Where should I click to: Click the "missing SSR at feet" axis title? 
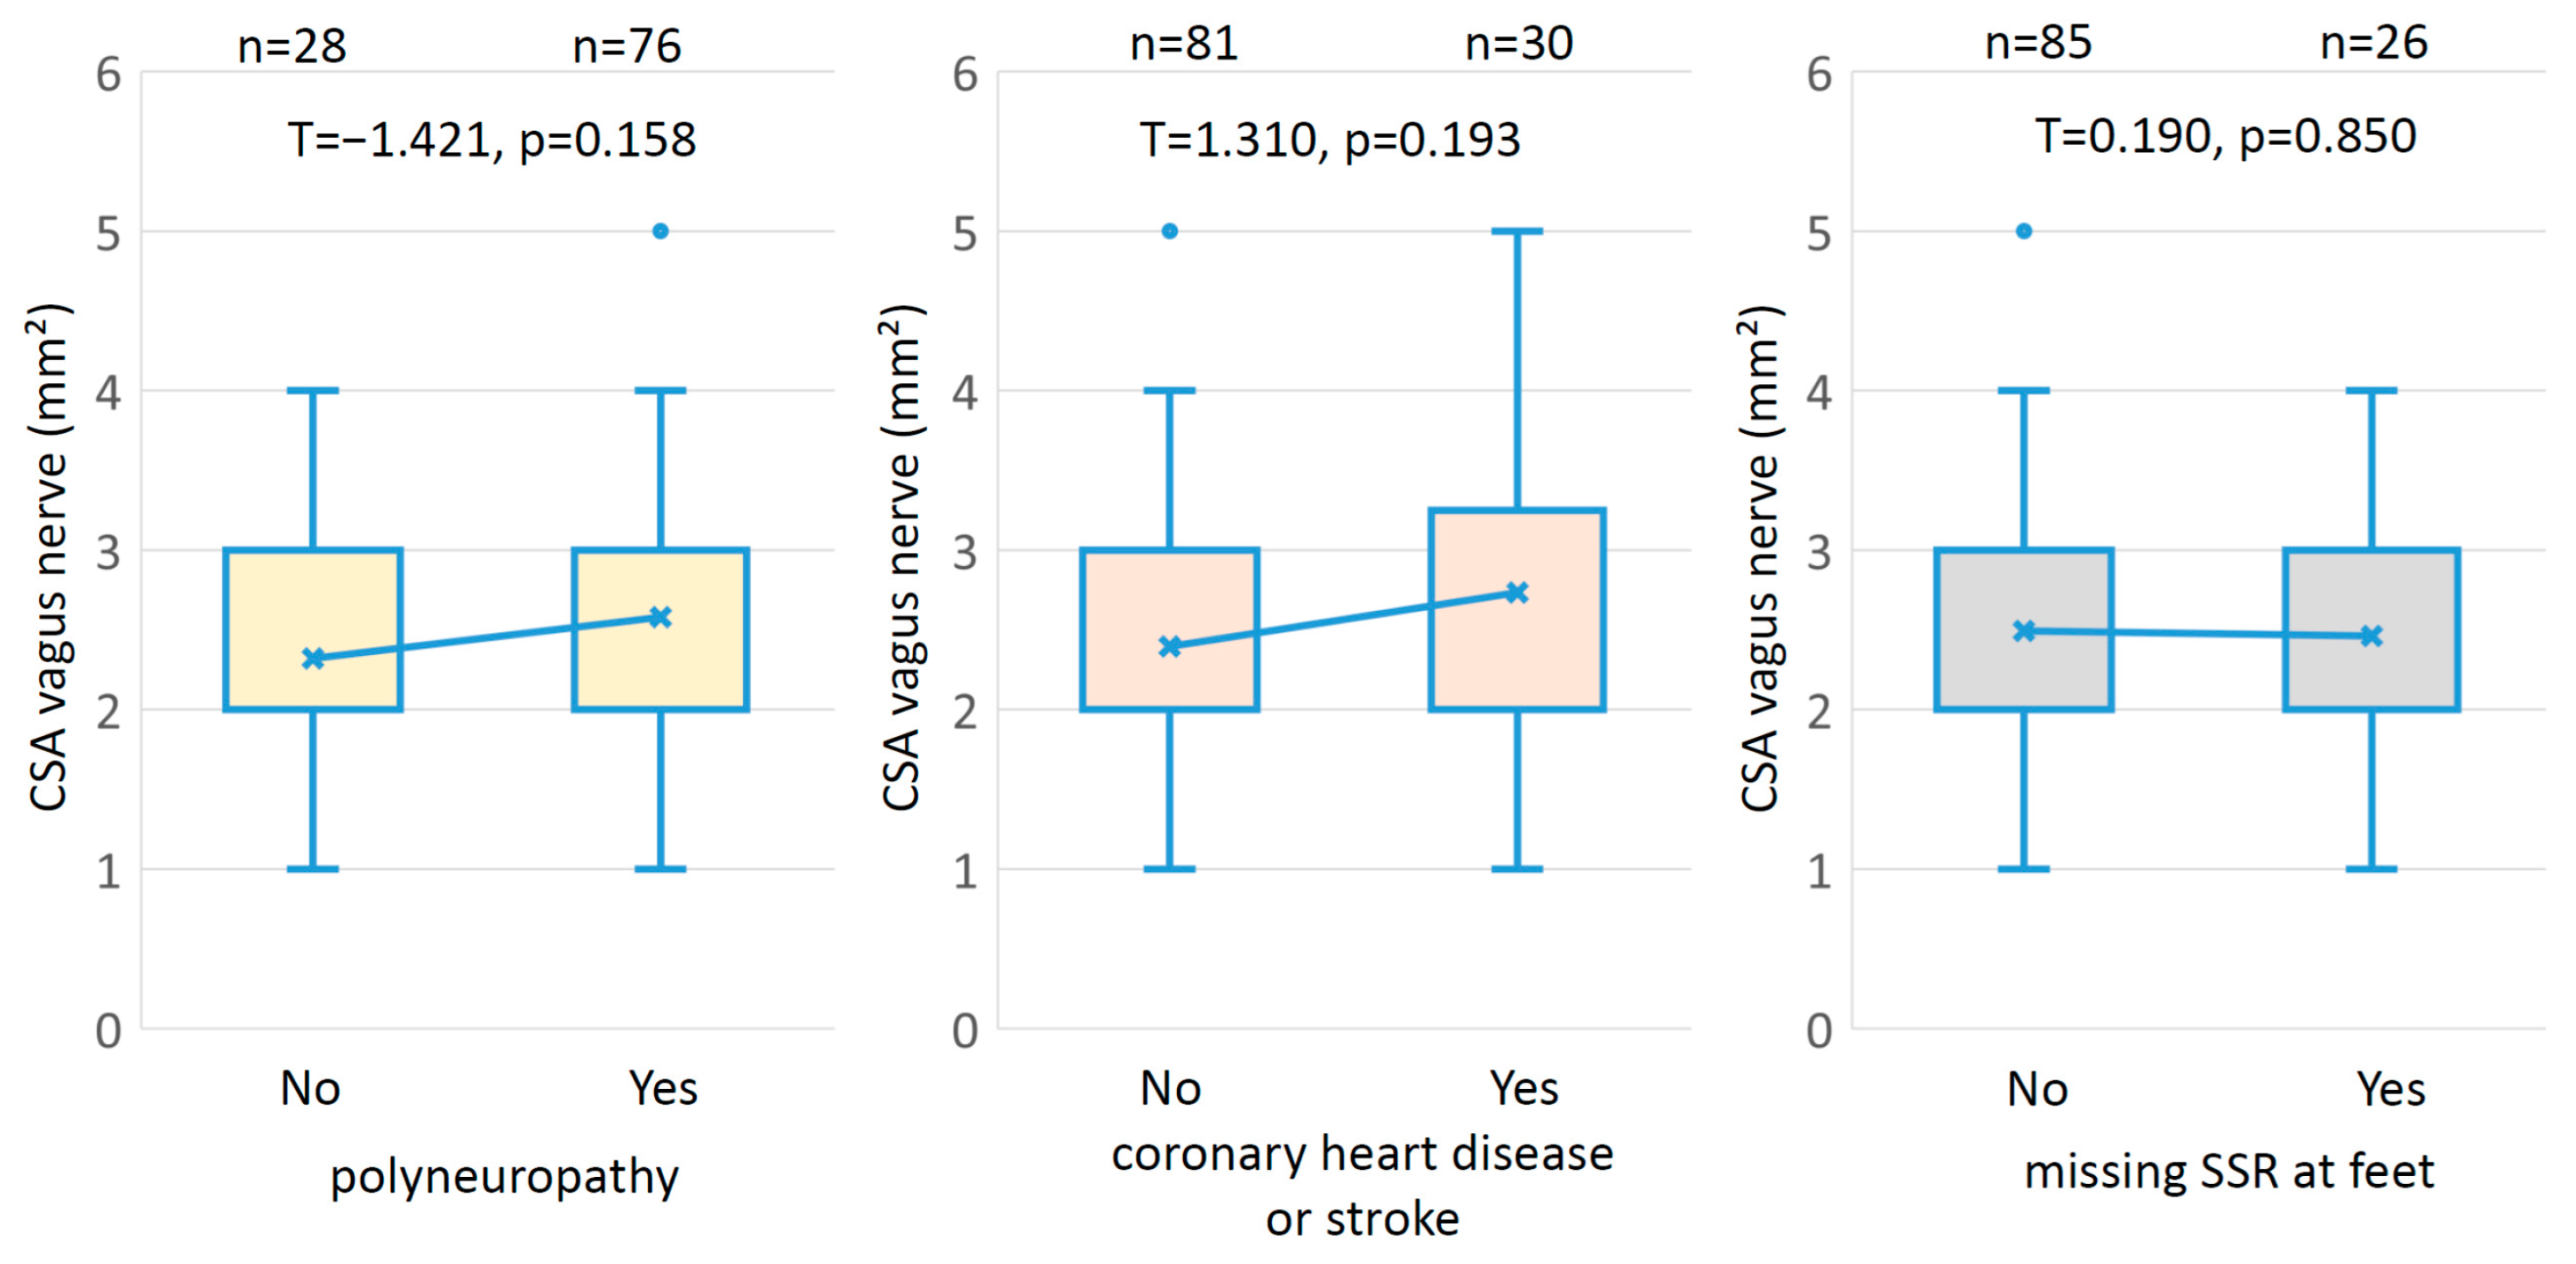tap(2229, 1172)
